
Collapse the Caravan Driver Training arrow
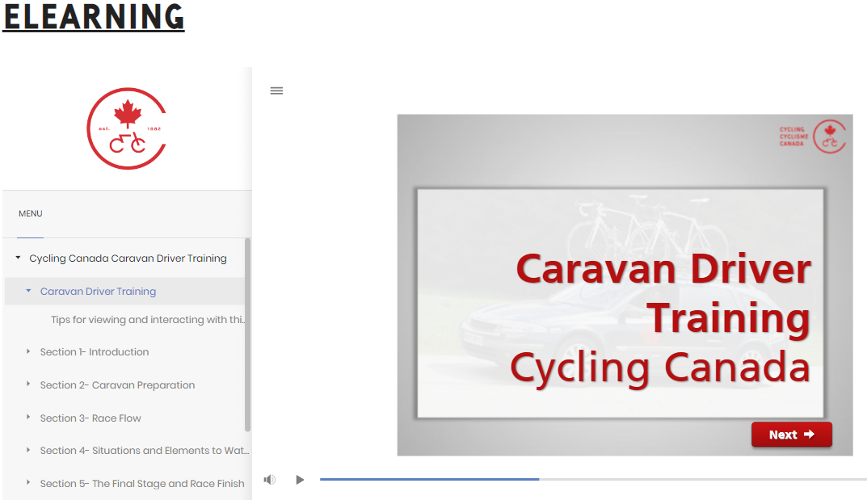coord(29,291)
